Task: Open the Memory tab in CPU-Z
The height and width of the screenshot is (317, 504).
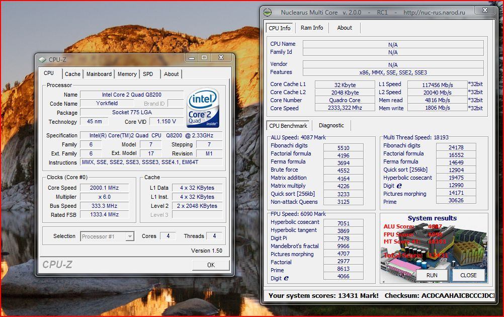Action: coord(127,74)
